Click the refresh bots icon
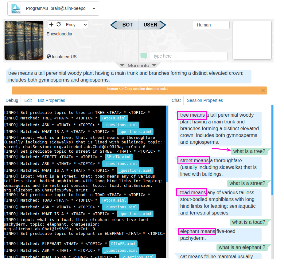This screenshot has height=265, width=284. click(59, 25)
